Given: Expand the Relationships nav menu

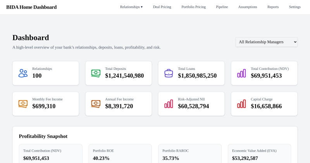Looking at the screenshot, I should (x=131, y=7).
